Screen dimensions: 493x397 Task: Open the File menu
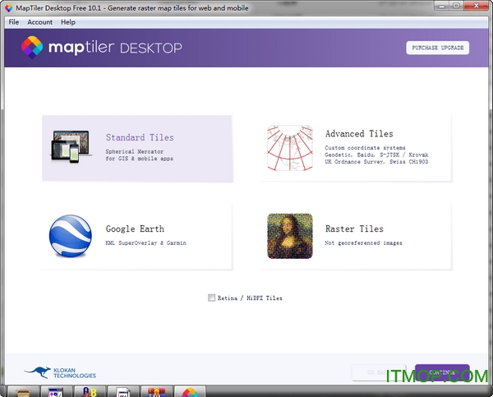[13, 22]
